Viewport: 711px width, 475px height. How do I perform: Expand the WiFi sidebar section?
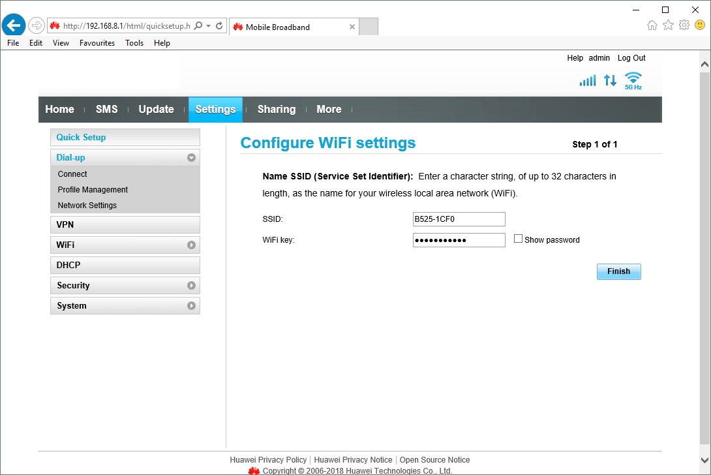(191, 245)
